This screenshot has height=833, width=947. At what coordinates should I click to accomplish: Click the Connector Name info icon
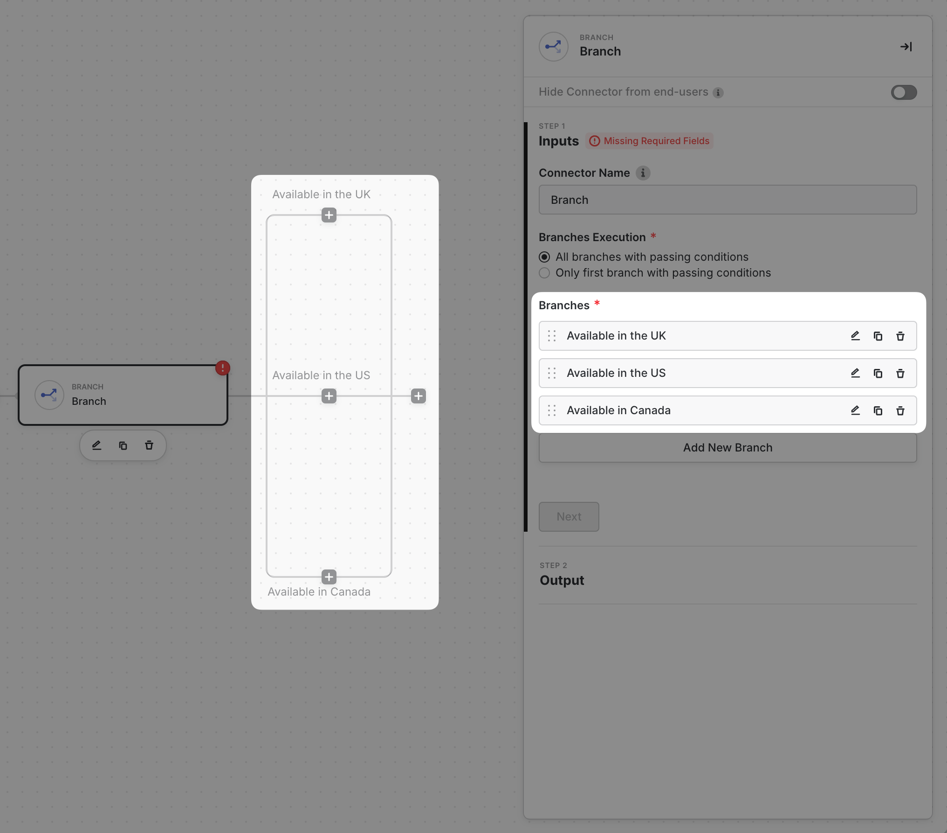[x=643, y=173]
